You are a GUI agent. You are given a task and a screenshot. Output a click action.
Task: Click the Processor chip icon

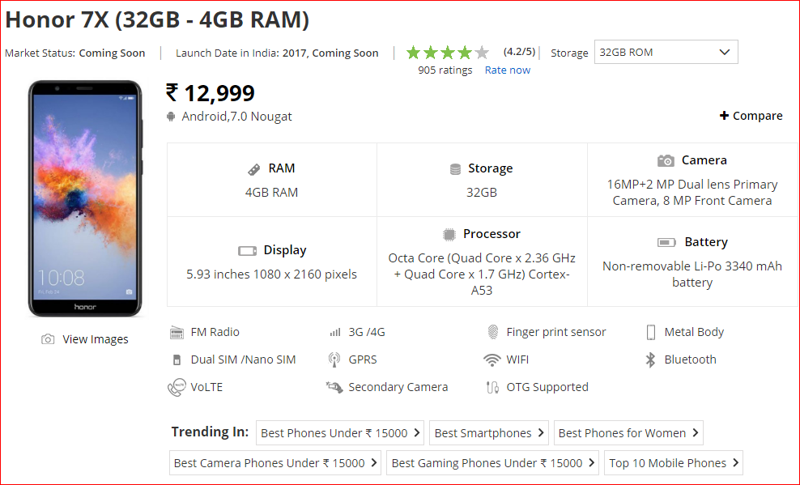[449, 235]
